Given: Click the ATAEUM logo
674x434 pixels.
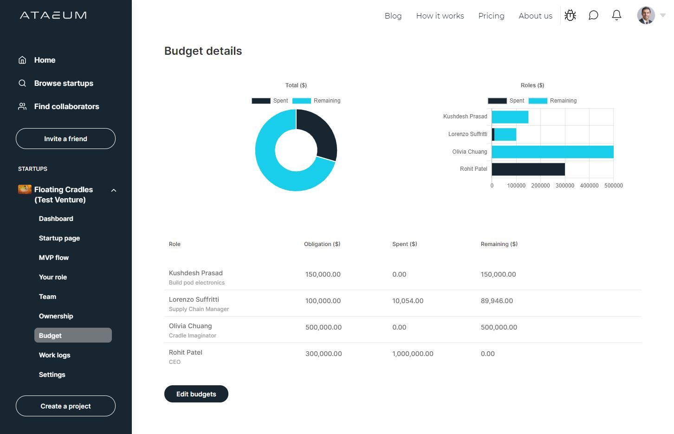Looking at the screenshot, I should (53, 15).
